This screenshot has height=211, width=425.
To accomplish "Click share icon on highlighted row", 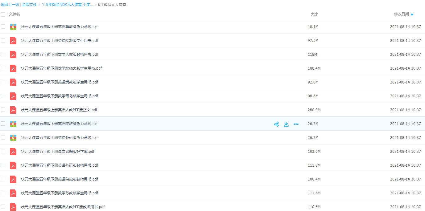I will click(x=276, y=124).
